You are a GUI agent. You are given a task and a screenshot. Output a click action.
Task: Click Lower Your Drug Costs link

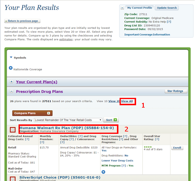coord(118,161)
